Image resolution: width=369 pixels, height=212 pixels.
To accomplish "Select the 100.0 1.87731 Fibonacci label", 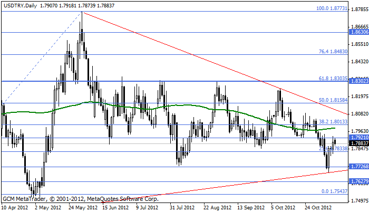I will click(332, 8).
